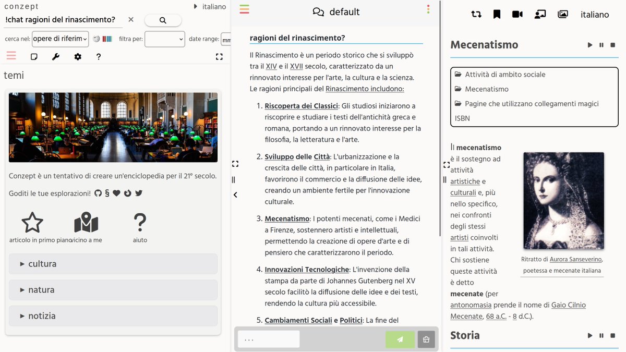Open the wrench tools icon
The image size is (626, 352).
[x=56, y=56]
